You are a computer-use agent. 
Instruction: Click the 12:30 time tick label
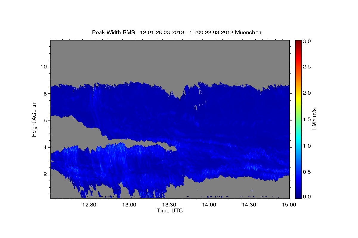[x=89, y=205]
